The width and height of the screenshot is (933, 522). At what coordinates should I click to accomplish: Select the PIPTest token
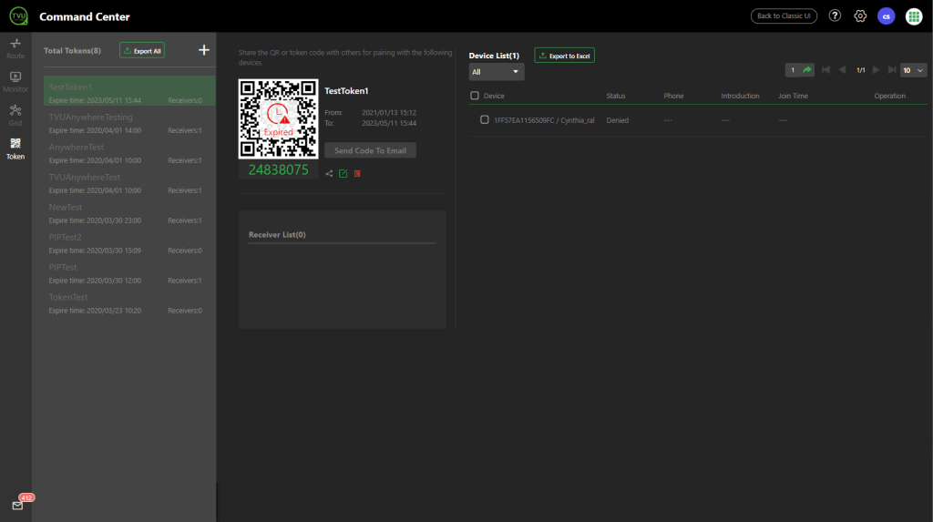coord(129,273)
